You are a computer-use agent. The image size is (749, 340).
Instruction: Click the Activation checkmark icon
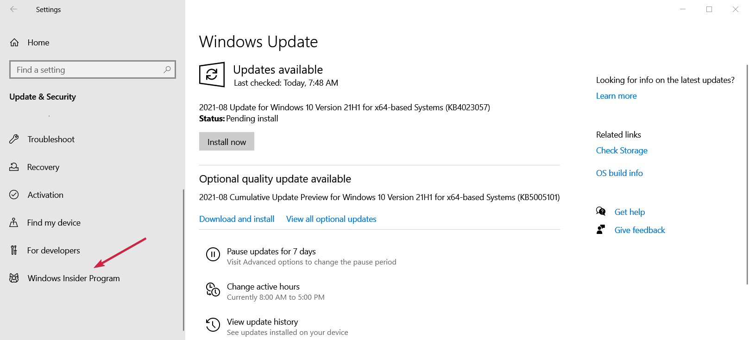14,195
